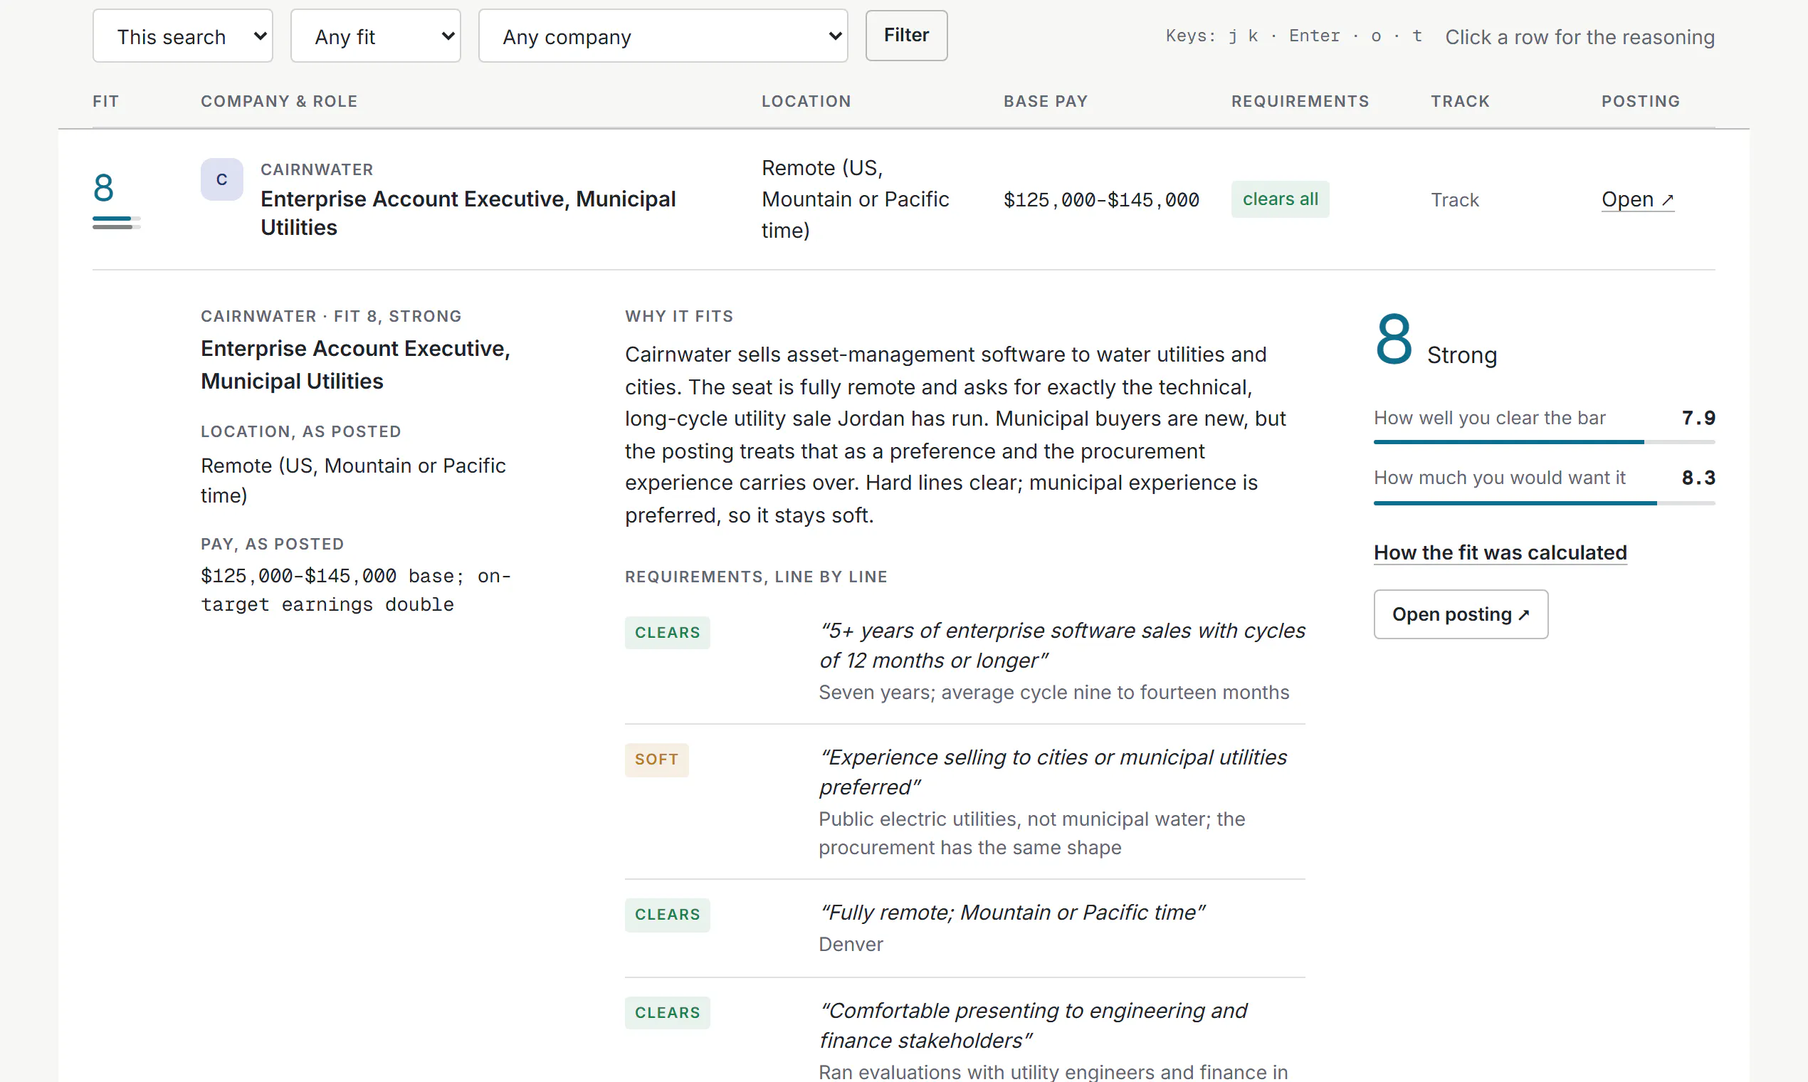Click the 'PAY, AS POSTED' label
The height and width of the screenshot is (1082, 1808).
[x=272, y=544]
